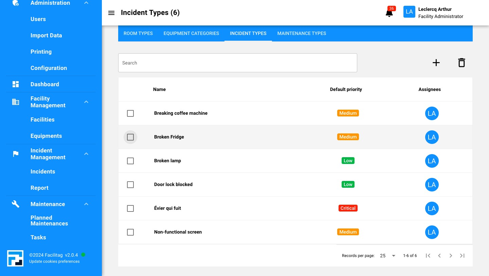This screenshot has width=489, height=276.
Task: Check the Broken Fridge row checkbox
Action: point(130,137)
